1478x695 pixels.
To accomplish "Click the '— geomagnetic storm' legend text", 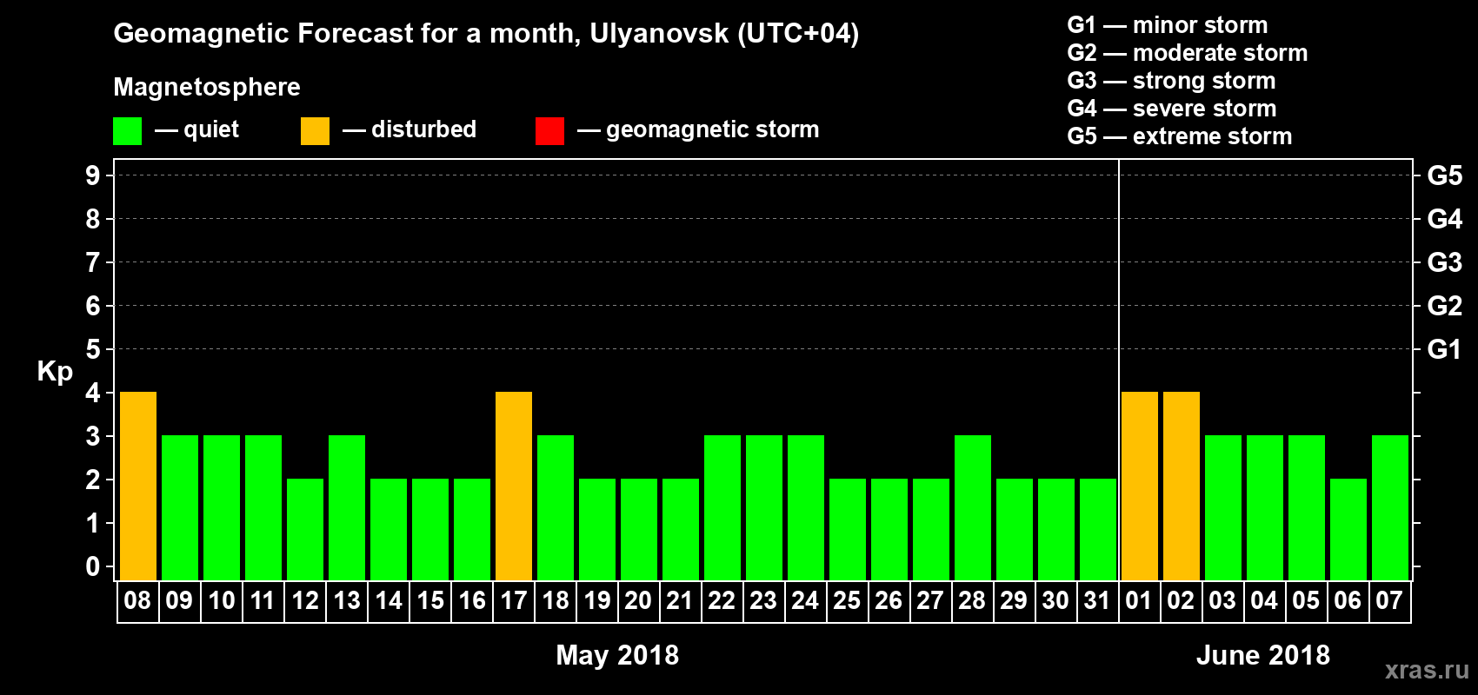I will [698, 129].
